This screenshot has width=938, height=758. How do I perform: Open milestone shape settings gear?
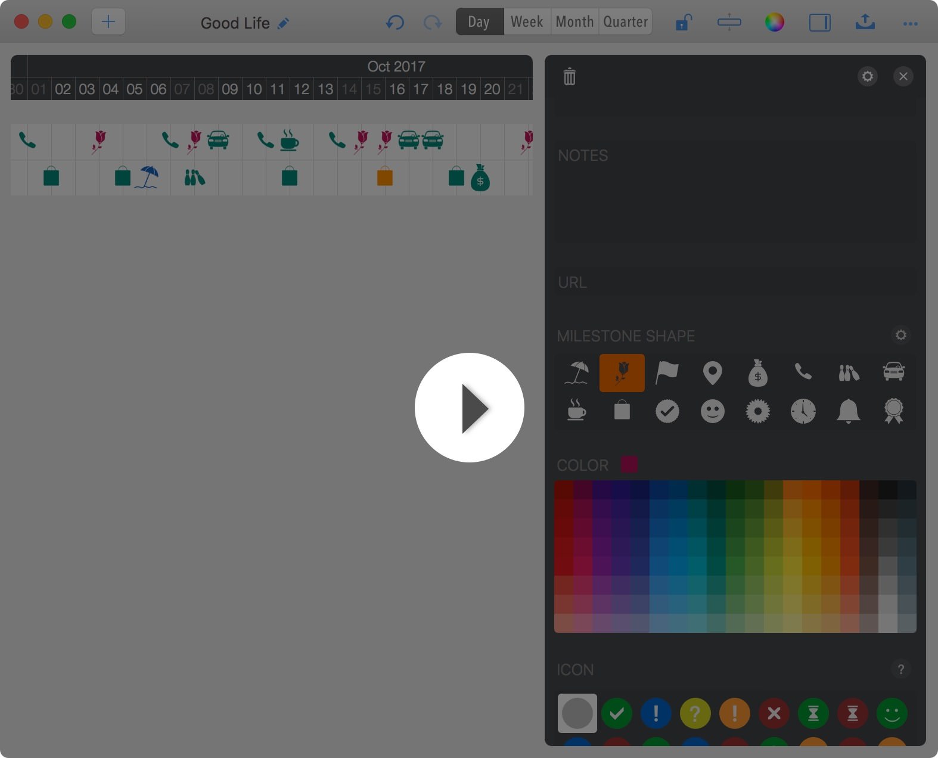[x=900, y=335]
